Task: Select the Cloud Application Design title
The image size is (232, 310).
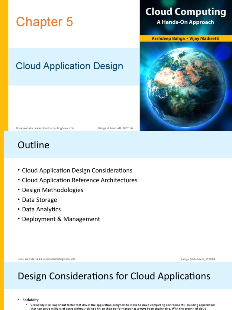Action: click(x=69, y=66)
